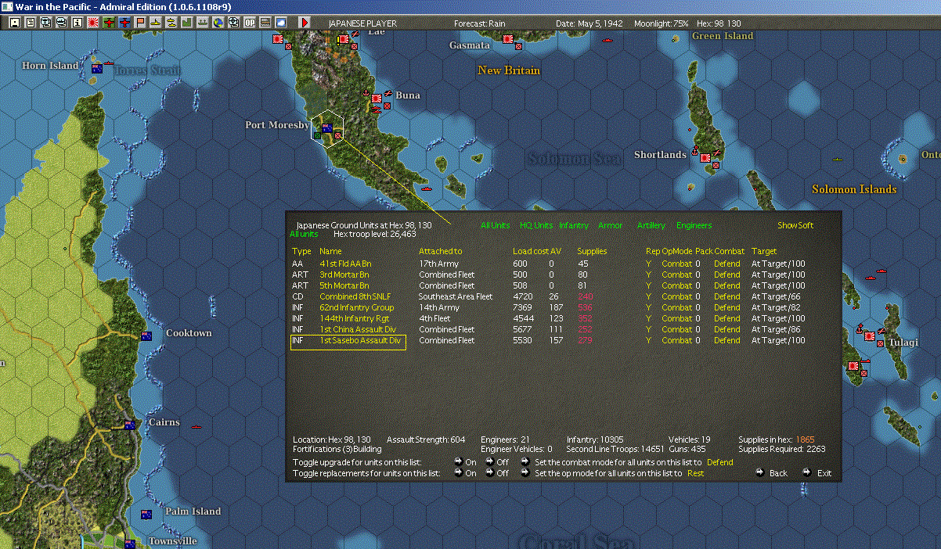Select the Australian flag at Cooktown
Image resolution: width=941 pixels, height=549 pixels.
(146, 336)
